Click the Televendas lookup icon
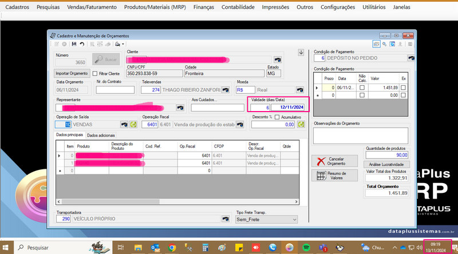The height and width of the screenshot is (254, 458). click(226, 90)
